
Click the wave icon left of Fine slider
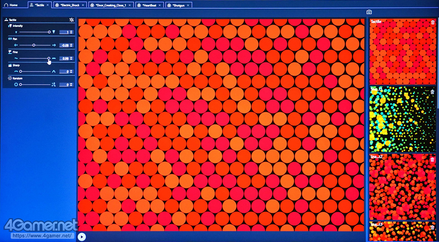[x=16, y=58]
